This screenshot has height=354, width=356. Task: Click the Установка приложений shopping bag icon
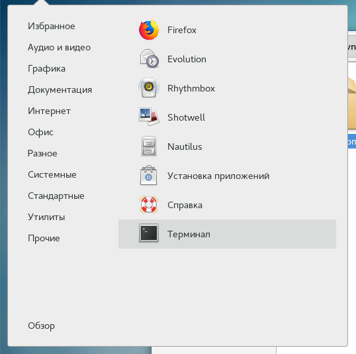pos(149,176)
